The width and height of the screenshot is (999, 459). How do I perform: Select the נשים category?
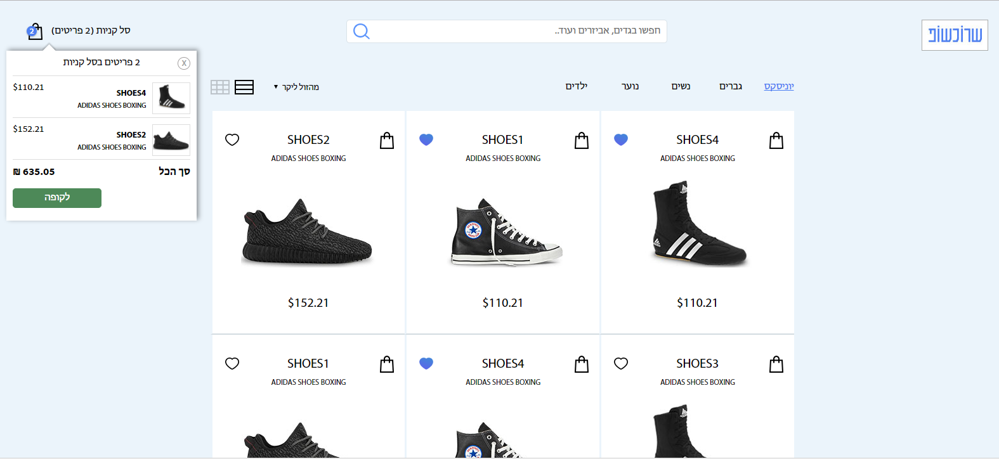click(x=681, y=86)
